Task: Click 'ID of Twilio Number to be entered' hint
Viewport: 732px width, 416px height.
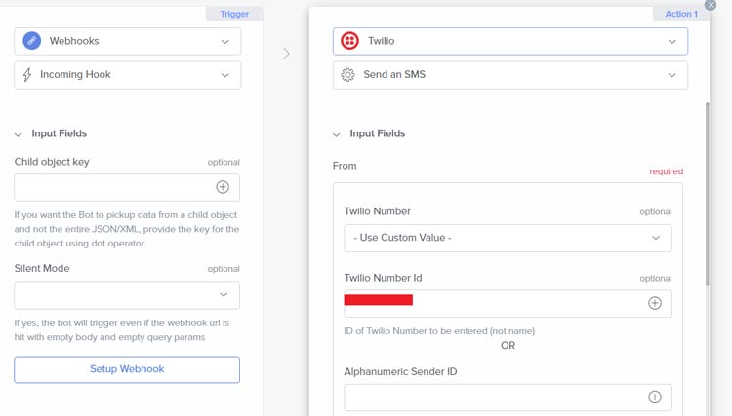Action: (439, 331)
